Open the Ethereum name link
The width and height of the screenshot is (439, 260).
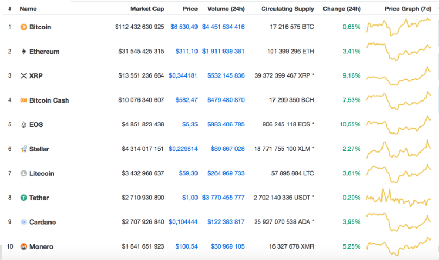pyautogui.click(x=44, y=52)
